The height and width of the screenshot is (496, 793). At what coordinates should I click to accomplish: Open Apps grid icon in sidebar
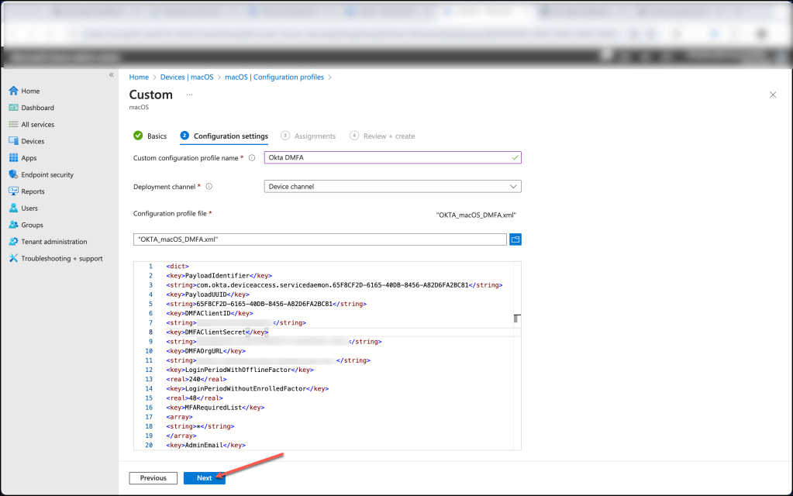pyautogui.click(x=13, y=158)
